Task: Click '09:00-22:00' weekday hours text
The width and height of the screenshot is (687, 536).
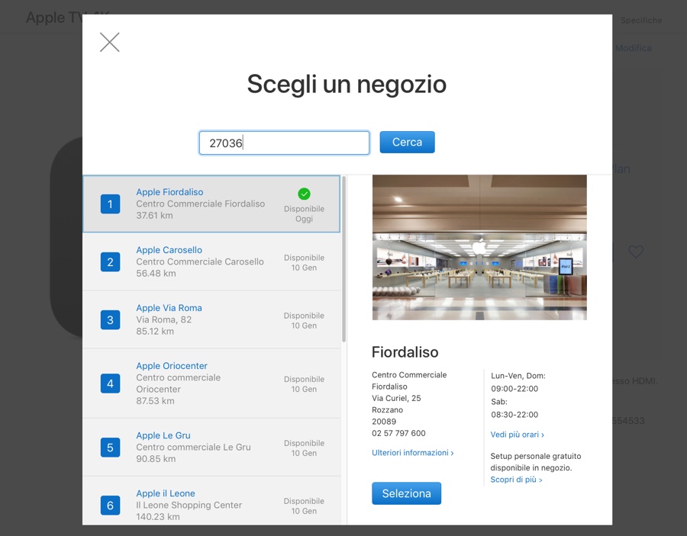Action: pyautogui.click(x=514, y=389)
